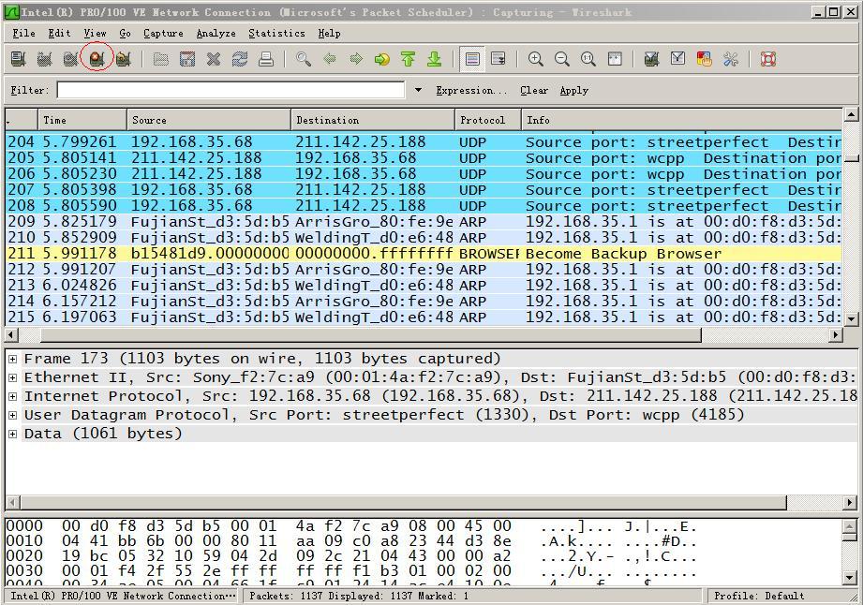Open the coloring rules editor icon
The width and height of the screenshot is (863, 605).
click(704, 59)
